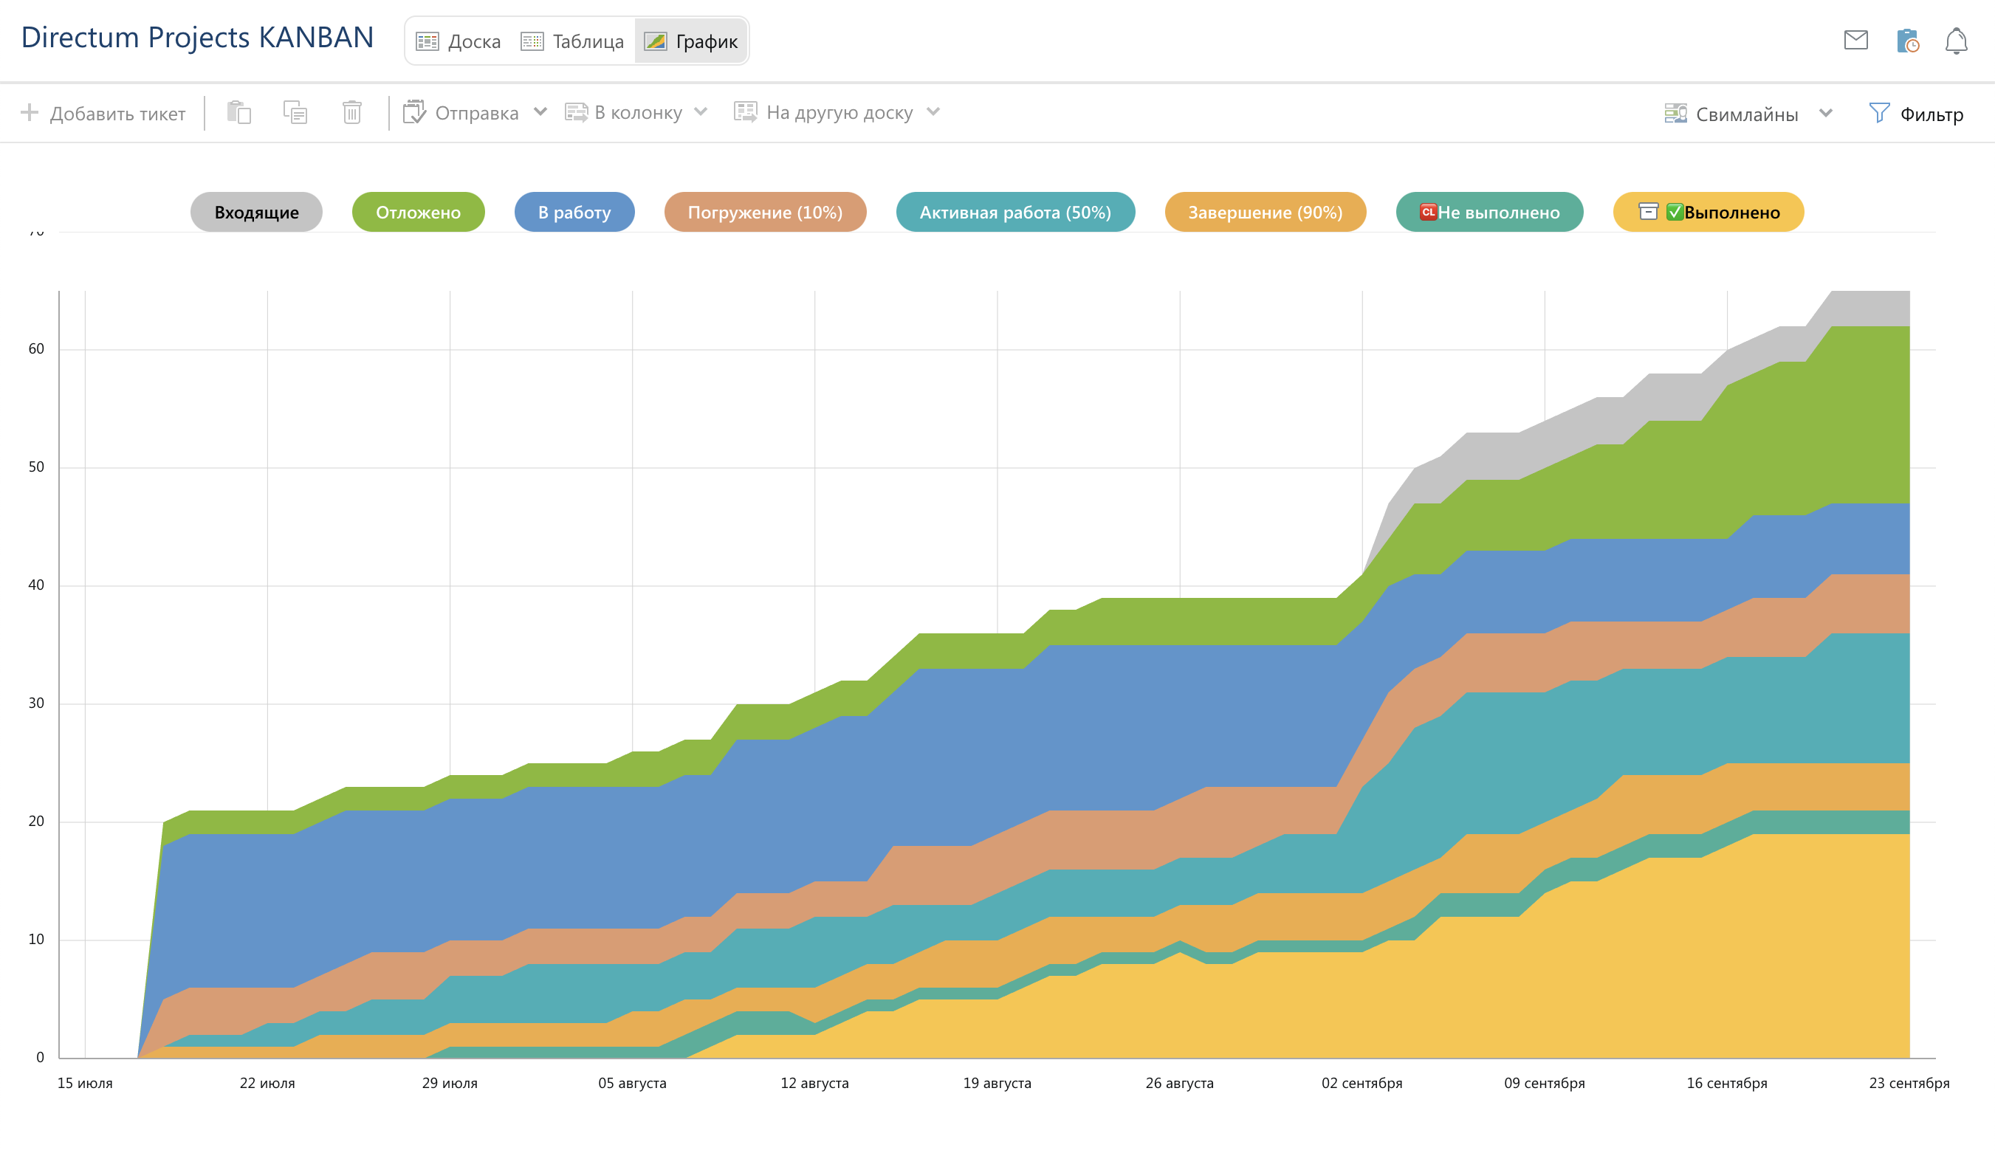Toggle the Входящие series legend

255,212
